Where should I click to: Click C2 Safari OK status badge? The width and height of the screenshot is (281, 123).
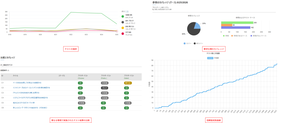(126, 88)
